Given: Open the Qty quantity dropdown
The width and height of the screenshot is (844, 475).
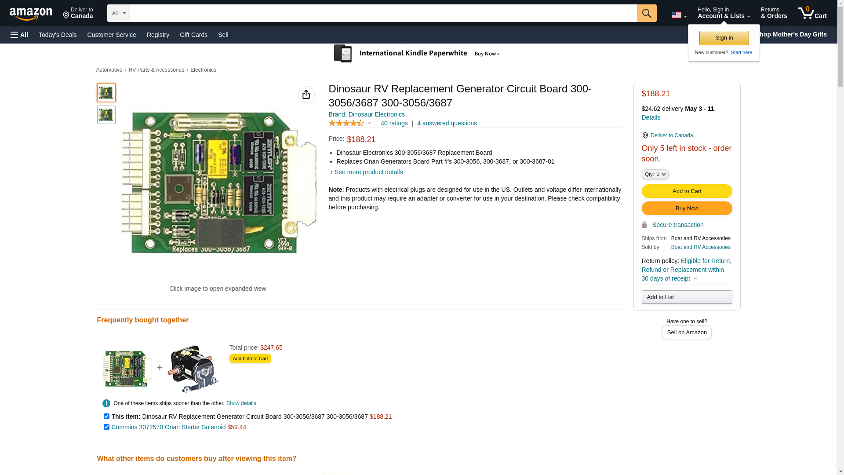Looking at the screenshot, I should tap(655, 174).
